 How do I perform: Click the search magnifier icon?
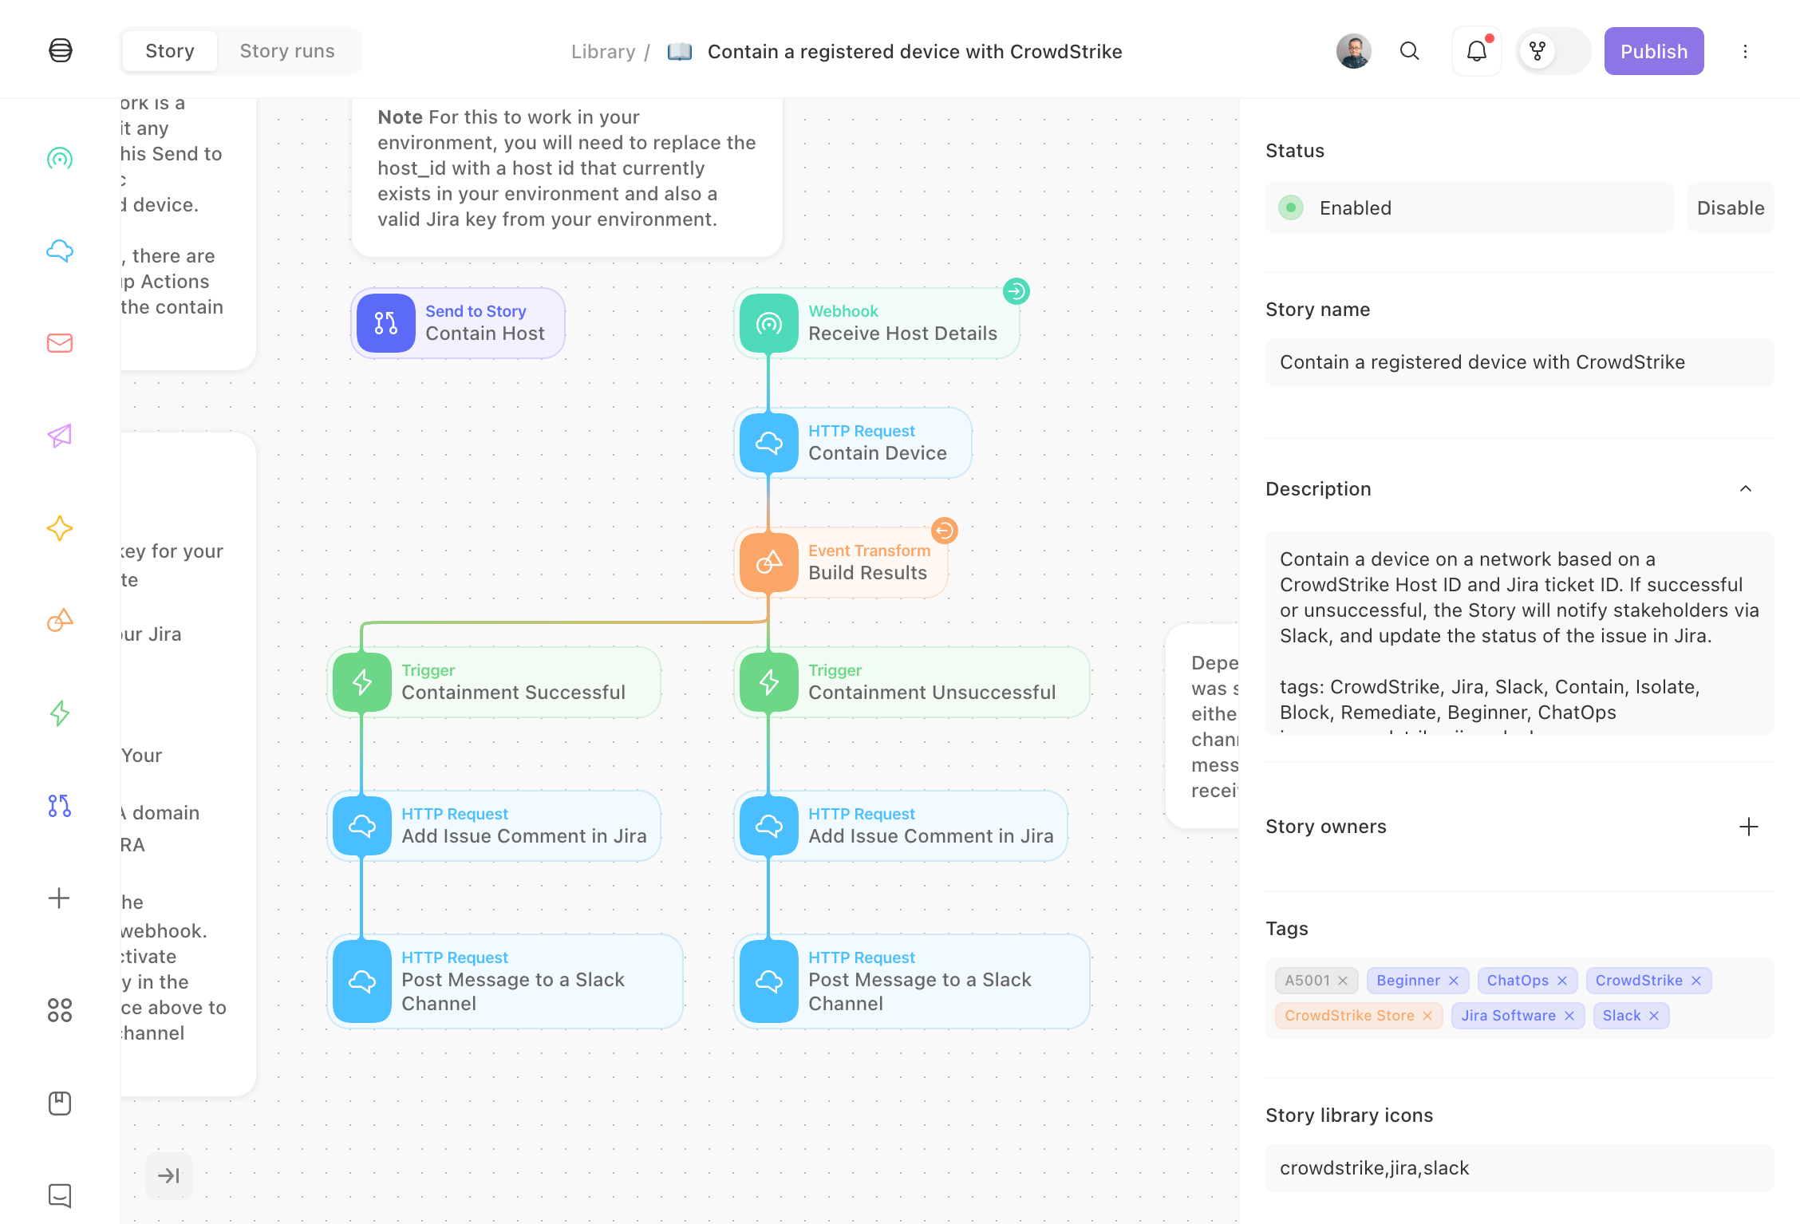(x=1410, y=52)
